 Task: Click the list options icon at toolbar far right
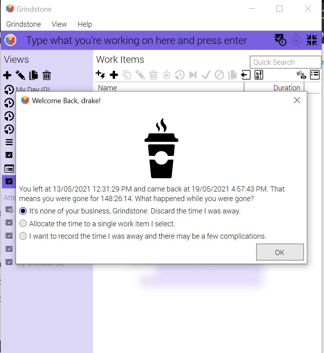315,75
